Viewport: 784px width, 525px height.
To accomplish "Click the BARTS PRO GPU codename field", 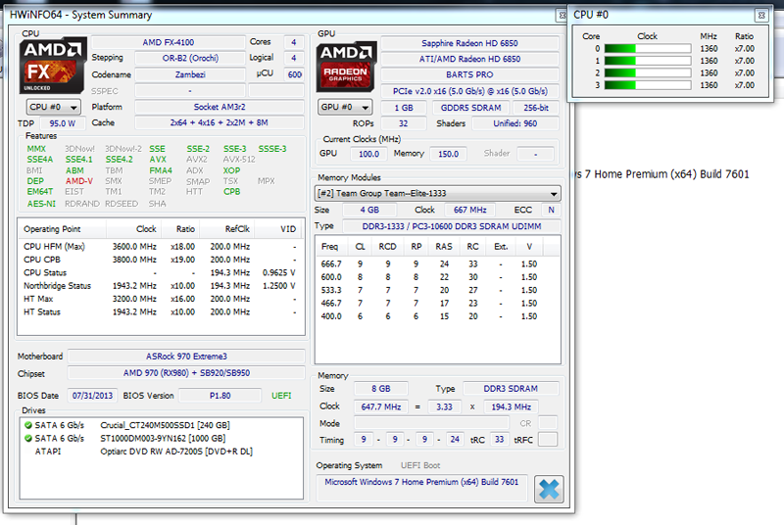I will point(469,74).
